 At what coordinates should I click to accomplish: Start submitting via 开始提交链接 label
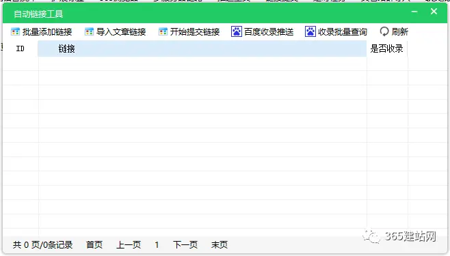[195, 32]
